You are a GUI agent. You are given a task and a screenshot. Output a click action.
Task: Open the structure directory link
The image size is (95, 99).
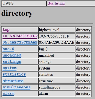pyautogui.click(x=13, y=81)
